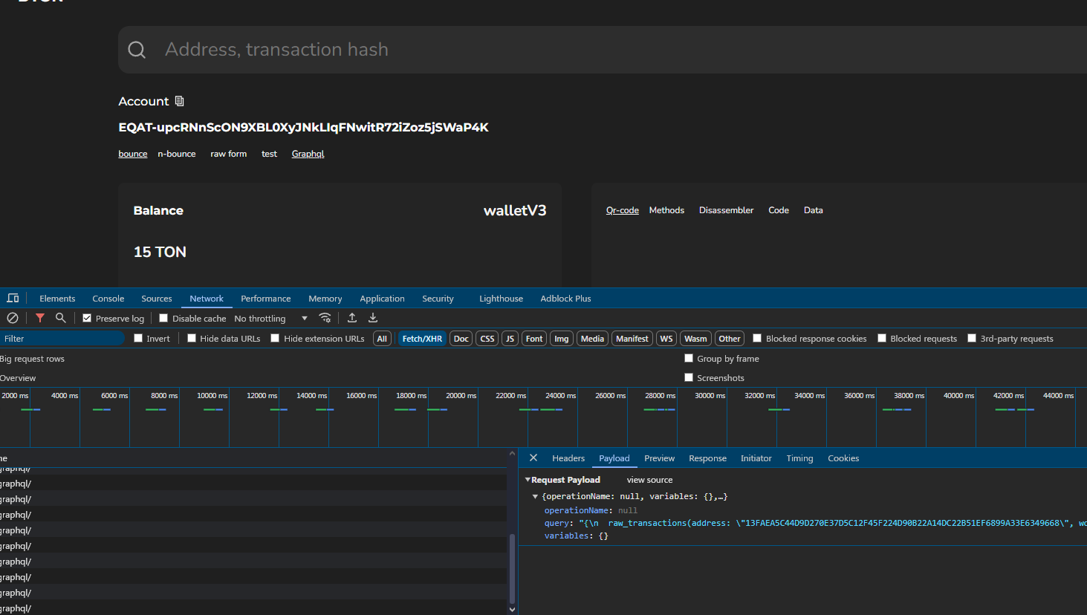This screenshot has height=615, width=1087.
Task: Check the Hide data URLs option
Action: point(192,339)
